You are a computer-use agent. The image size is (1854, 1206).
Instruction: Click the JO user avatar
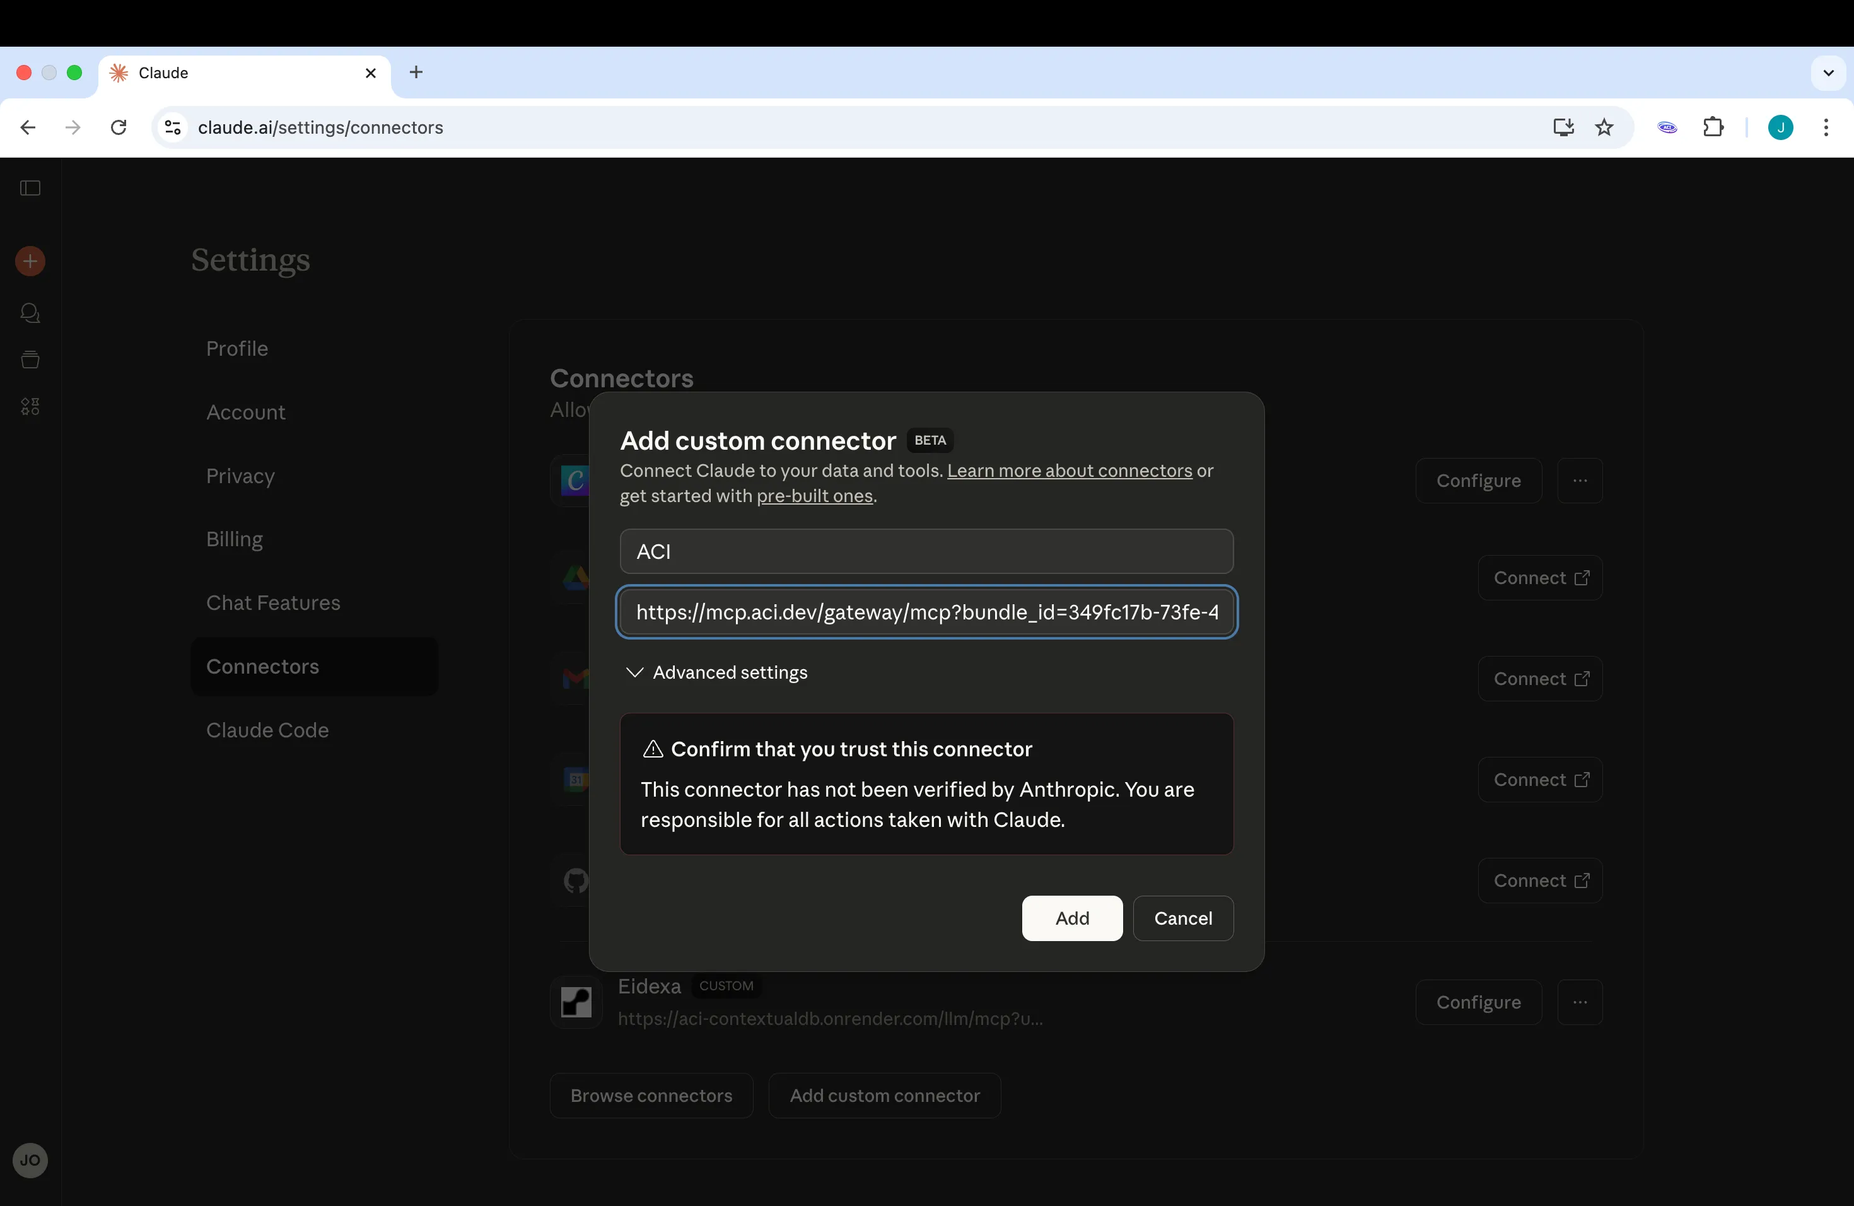tap(30, 1160)
